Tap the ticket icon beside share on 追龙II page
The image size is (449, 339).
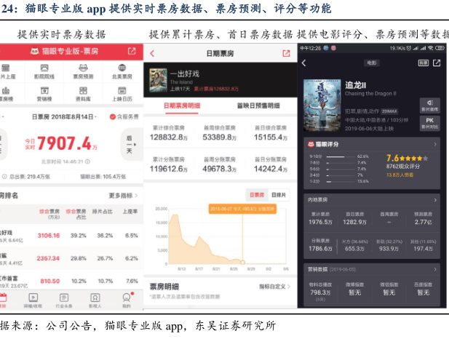[x=424, y=63]
